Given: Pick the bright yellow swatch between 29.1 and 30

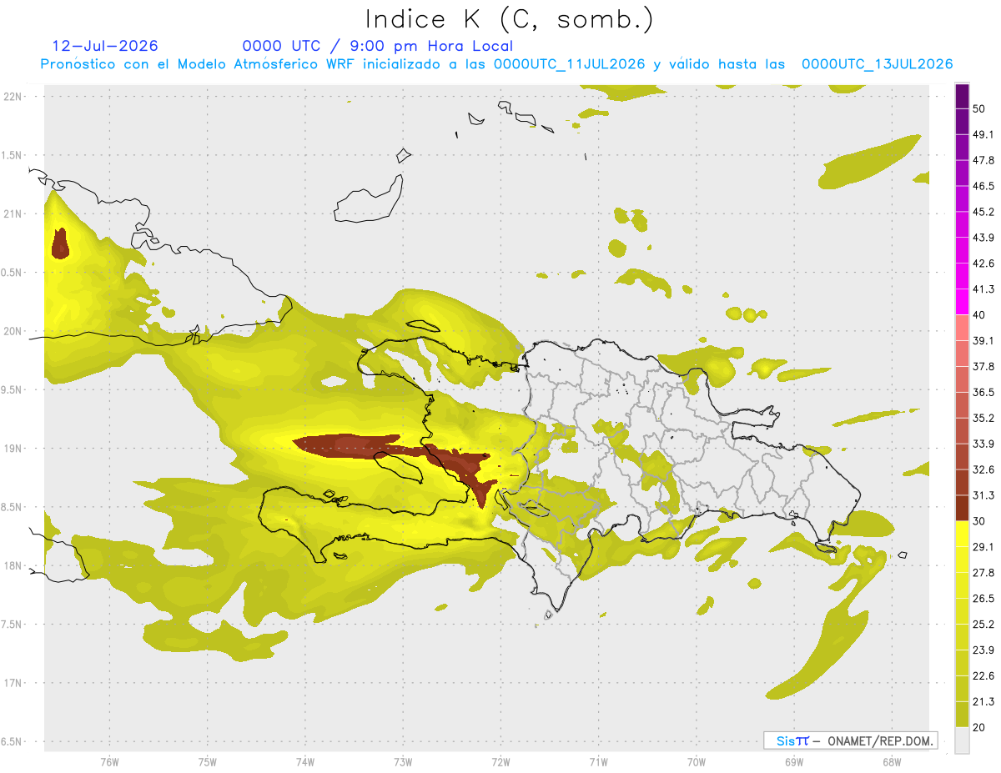Looking at the screenshot, I should point(963,534).
